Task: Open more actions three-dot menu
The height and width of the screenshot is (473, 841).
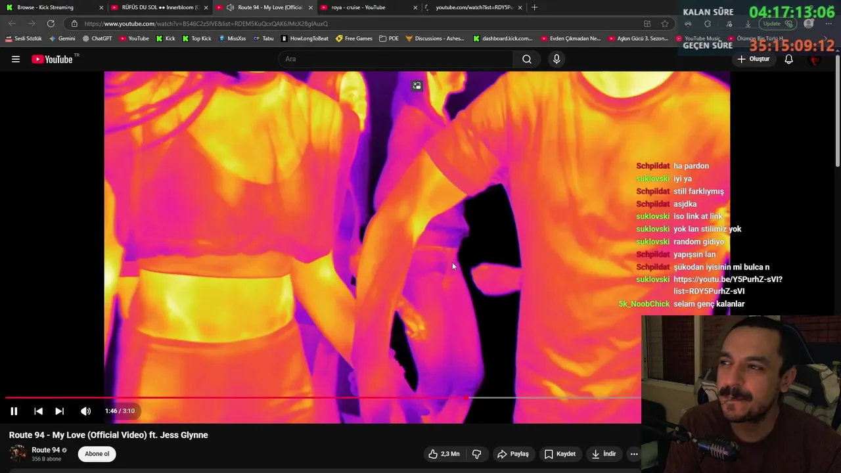Action: coord(634,454)
